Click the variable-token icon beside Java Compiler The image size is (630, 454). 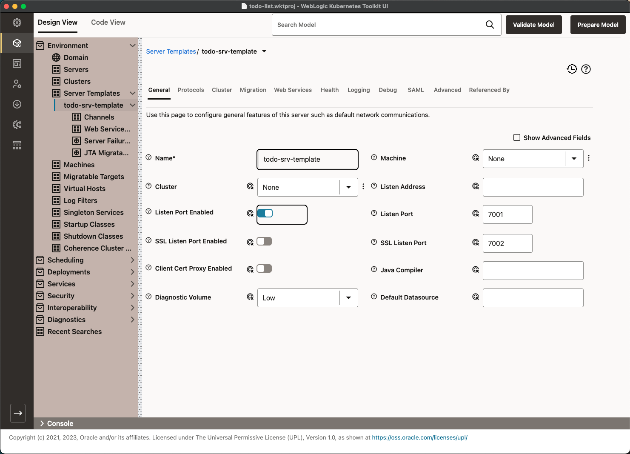(476, 270)
